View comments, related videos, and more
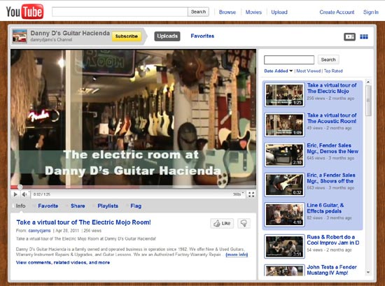The width and height of the screenshot is (385, 286). point(63,262)
